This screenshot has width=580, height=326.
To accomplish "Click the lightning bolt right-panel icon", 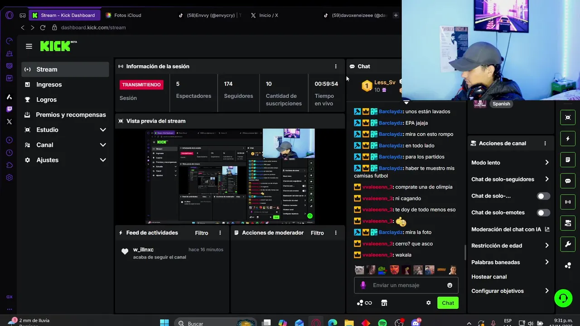I will coord(568,139).
